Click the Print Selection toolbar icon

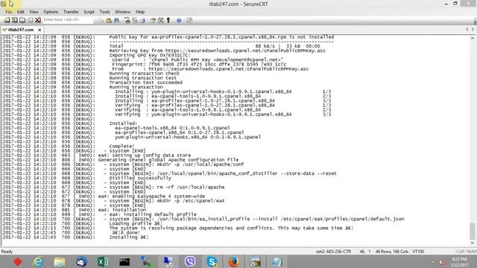click(135, 20)
